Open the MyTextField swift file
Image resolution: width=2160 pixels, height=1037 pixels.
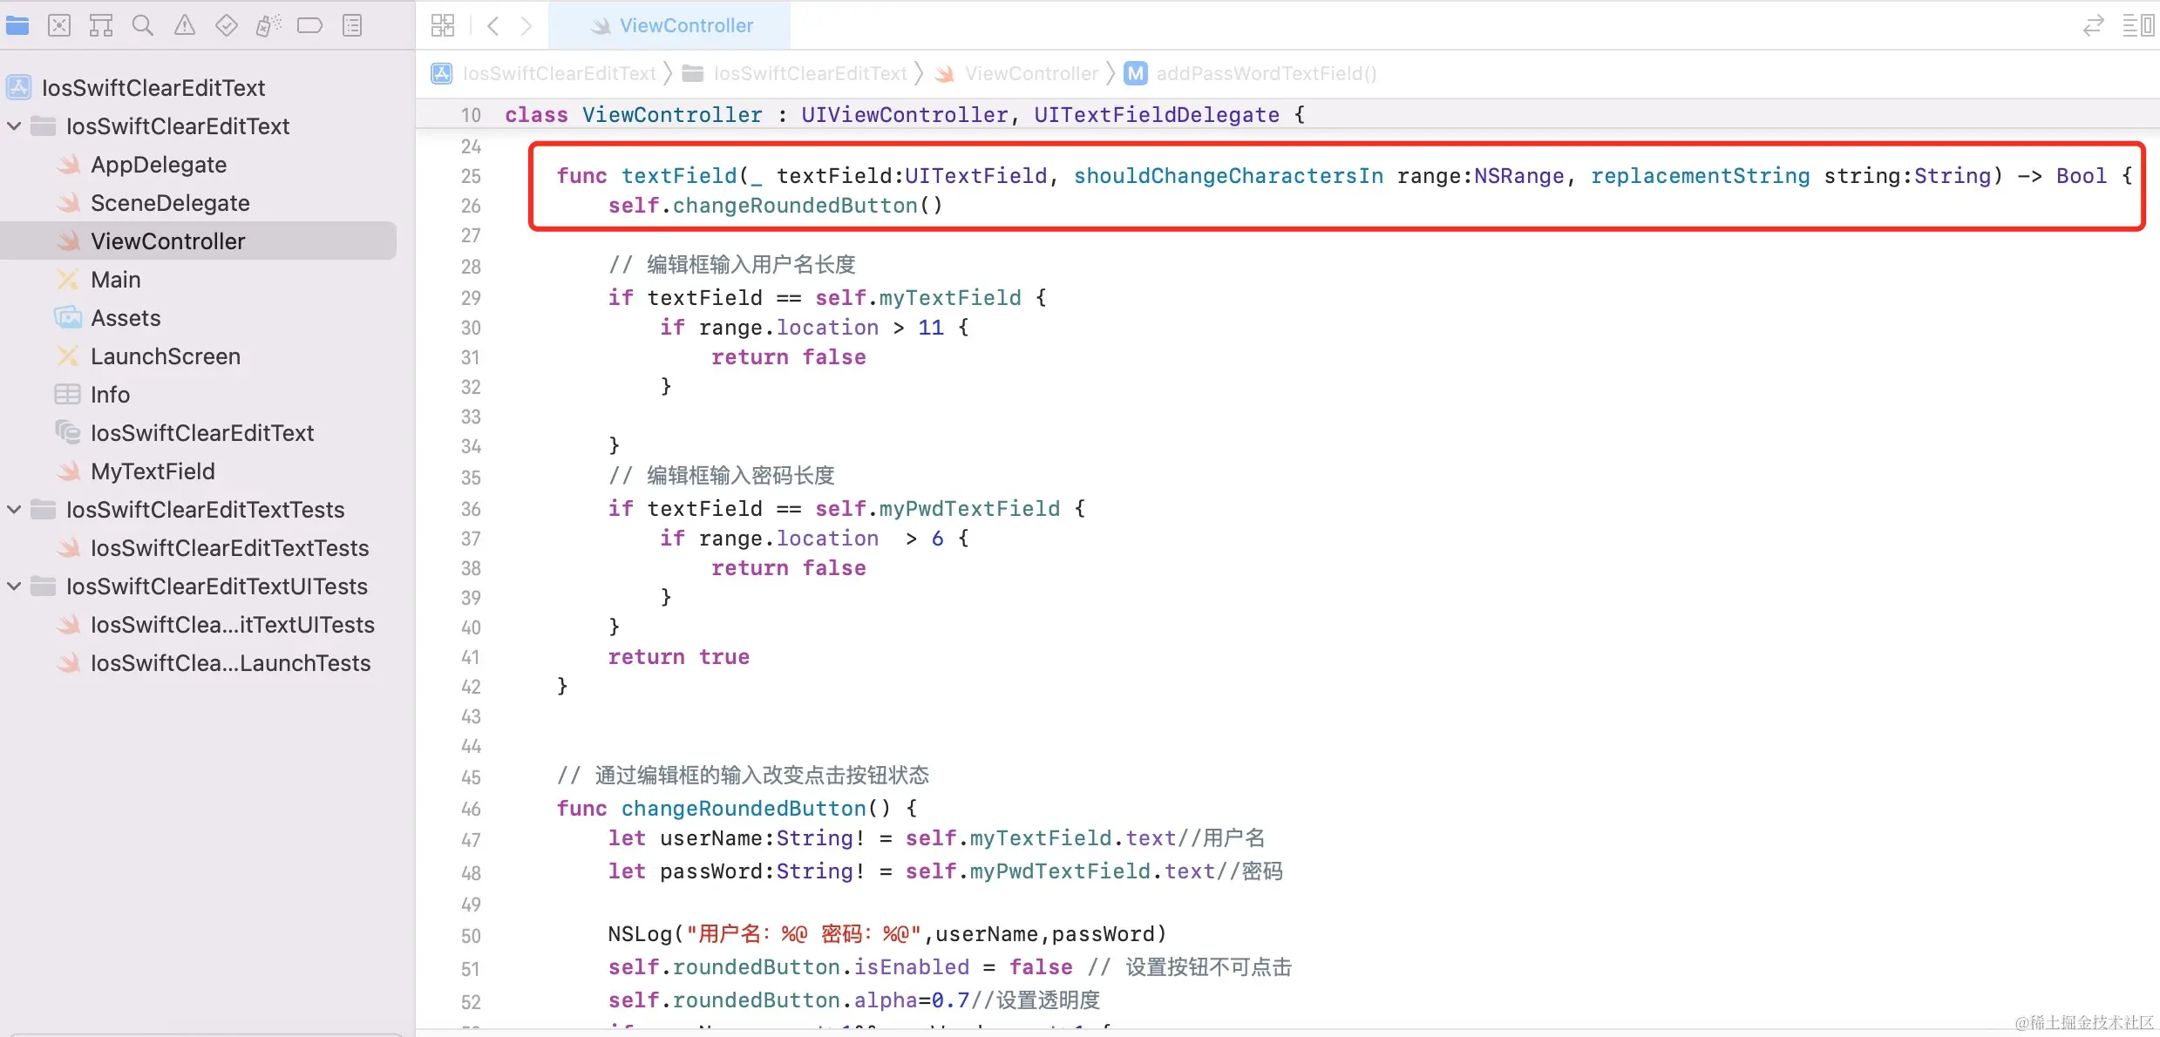point(153,471)
